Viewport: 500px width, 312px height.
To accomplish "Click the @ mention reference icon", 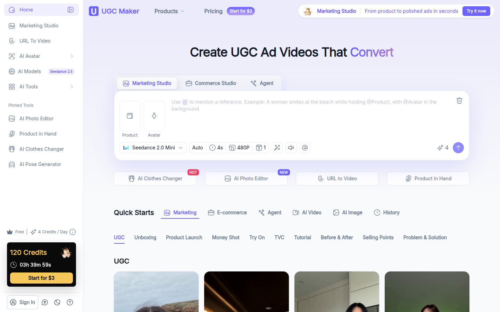I will (305, 148).
